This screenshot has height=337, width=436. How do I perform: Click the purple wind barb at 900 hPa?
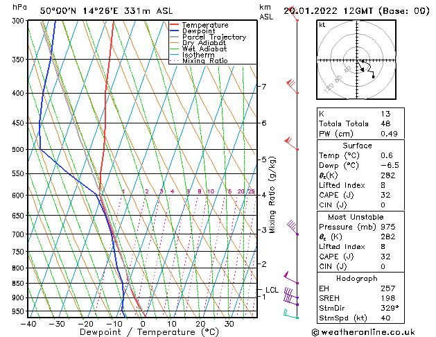pyautogui.click(x=291, y=294)
